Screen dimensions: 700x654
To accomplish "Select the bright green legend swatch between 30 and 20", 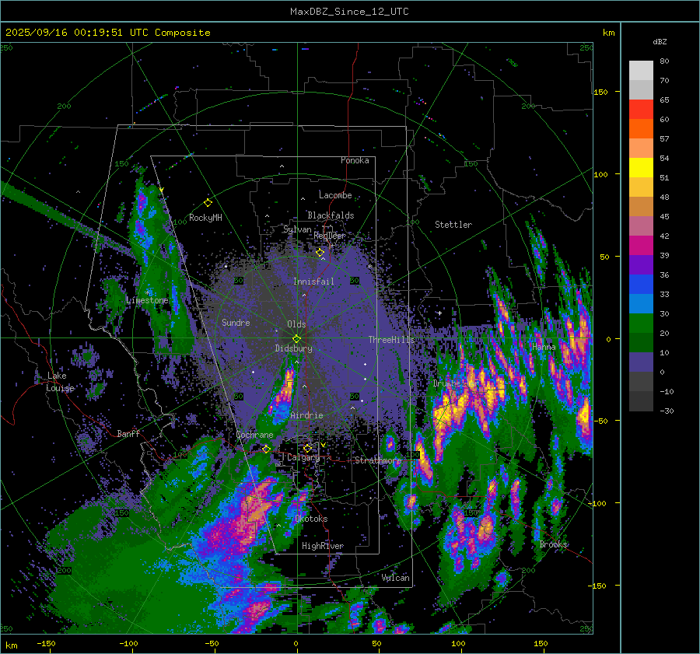I will 641,324.
